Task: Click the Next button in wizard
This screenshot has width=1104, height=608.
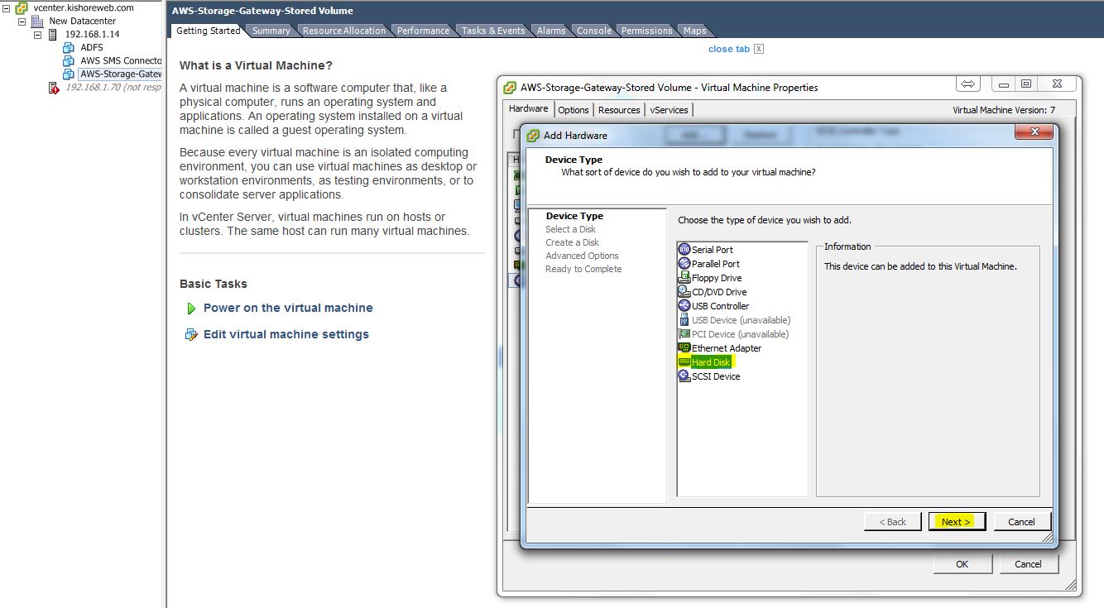Action: pyautogui.click(x=956, y=521)
